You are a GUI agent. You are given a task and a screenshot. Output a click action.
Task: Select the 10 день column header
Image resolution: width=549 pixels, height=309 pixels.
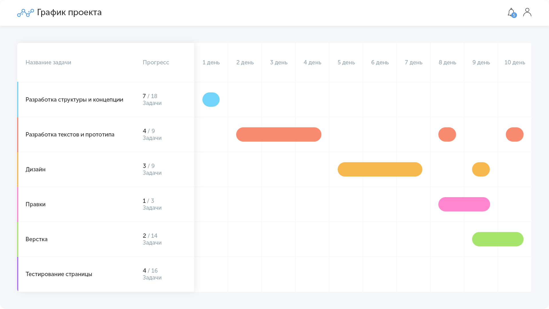(514, 62)
